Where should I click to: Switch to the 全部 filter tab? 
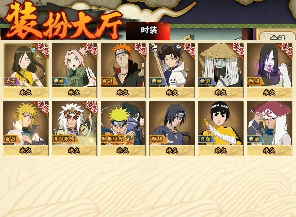coord(277,37)
